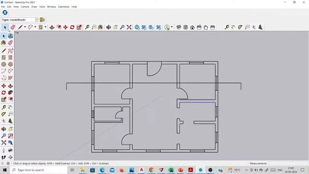This screenshot has width=309, height=174.
Task: Switch to Front view house icon
Action: tap(192, 27)
